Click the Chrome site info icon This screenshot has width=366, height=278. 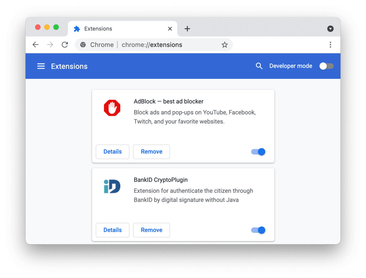pyautogui.click(x=83, y=45)
